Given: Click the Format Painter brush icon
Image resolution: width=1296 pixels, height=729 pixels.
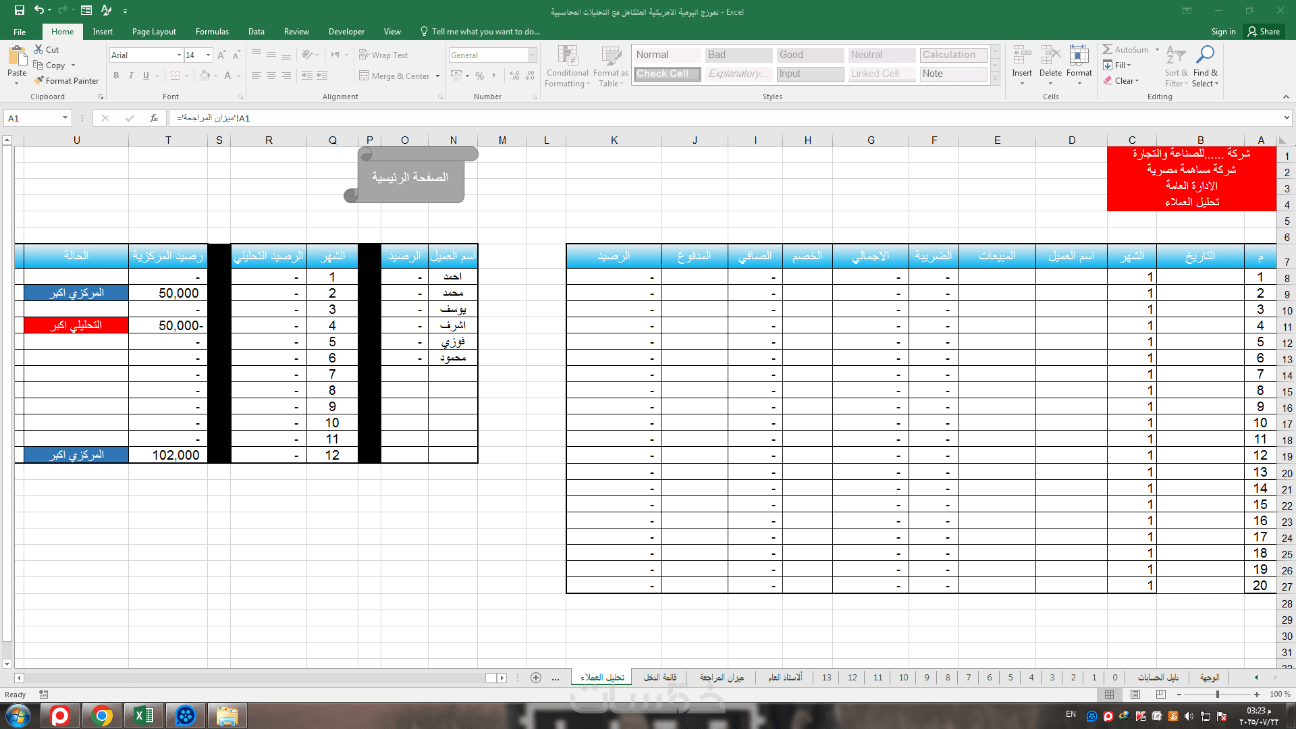Looking at the screenshot, I should [x=39, y=80].
